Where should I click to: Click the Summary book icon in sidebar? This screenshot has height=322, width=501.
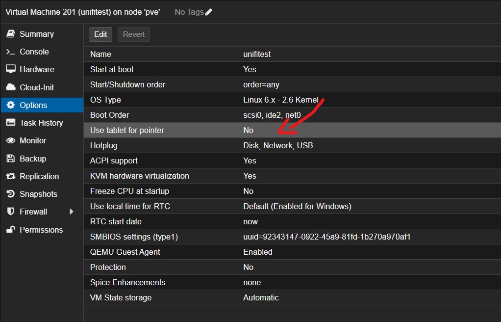point(10,34)
